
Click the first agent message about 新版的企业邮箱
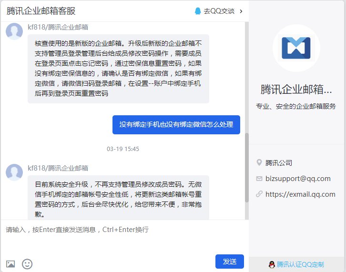(118, 69)
